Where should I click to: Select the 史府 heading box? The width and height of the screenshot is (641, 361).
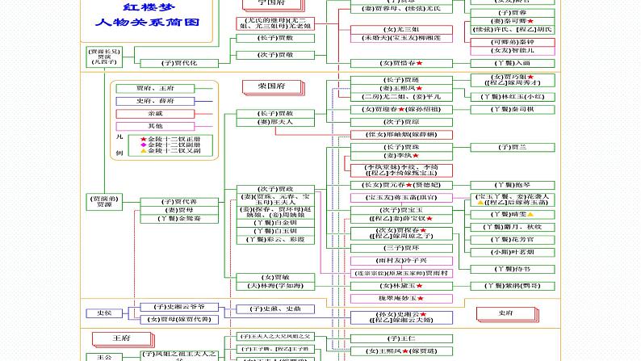pos(506,313)
